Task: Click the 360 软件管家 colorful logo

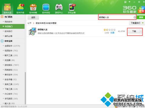Action: (x=141, y=10)
